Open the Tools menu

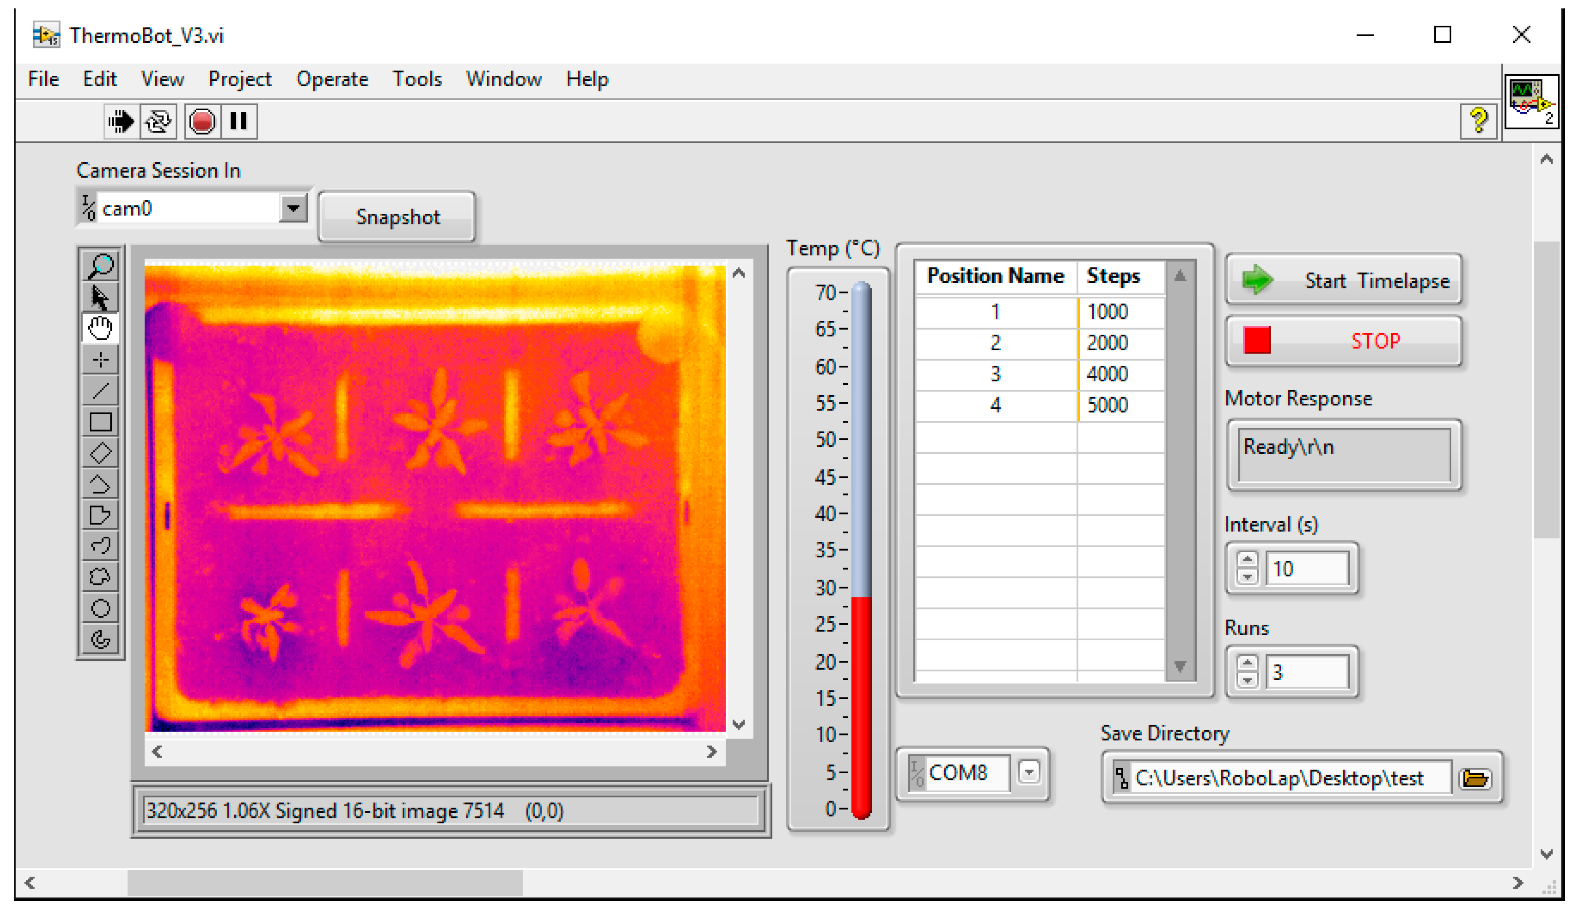pyautogui.click(x=417, y=80)
